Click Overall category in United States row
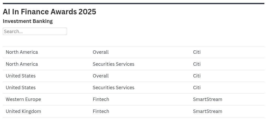Image resolution: width=267 pixels, height=120 pixels. [101, 76]
